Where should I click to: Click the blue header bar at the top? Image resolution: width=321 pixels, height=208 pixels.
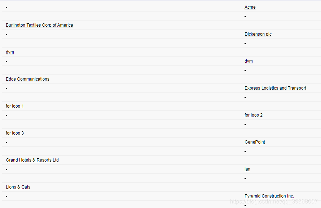(160, 1)
